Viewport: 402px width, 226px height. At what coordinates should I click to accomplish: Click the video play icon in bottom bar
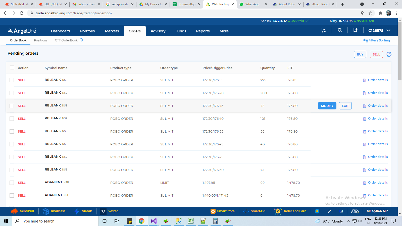tap(341, 211)
